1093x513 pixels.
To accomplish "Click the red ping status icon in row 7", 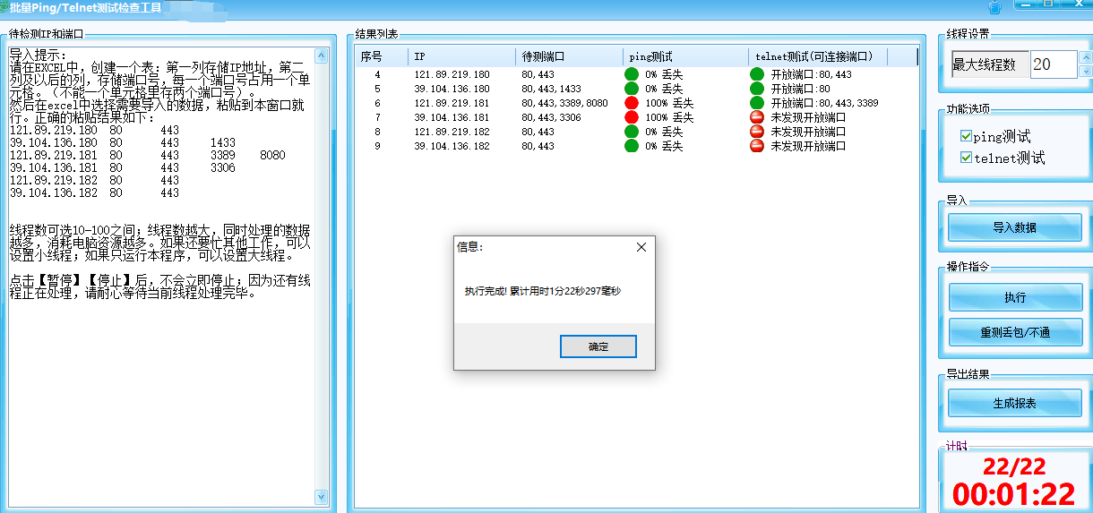I will tap(632, 118).
